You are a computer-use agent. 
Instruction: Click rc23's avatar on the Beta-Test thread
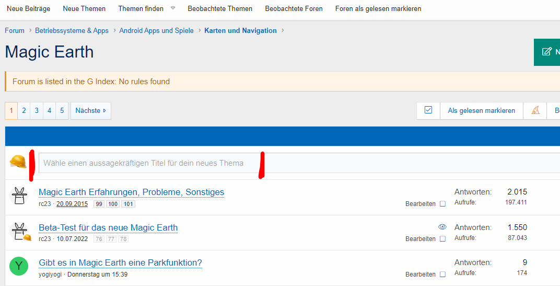click(19, 231)
